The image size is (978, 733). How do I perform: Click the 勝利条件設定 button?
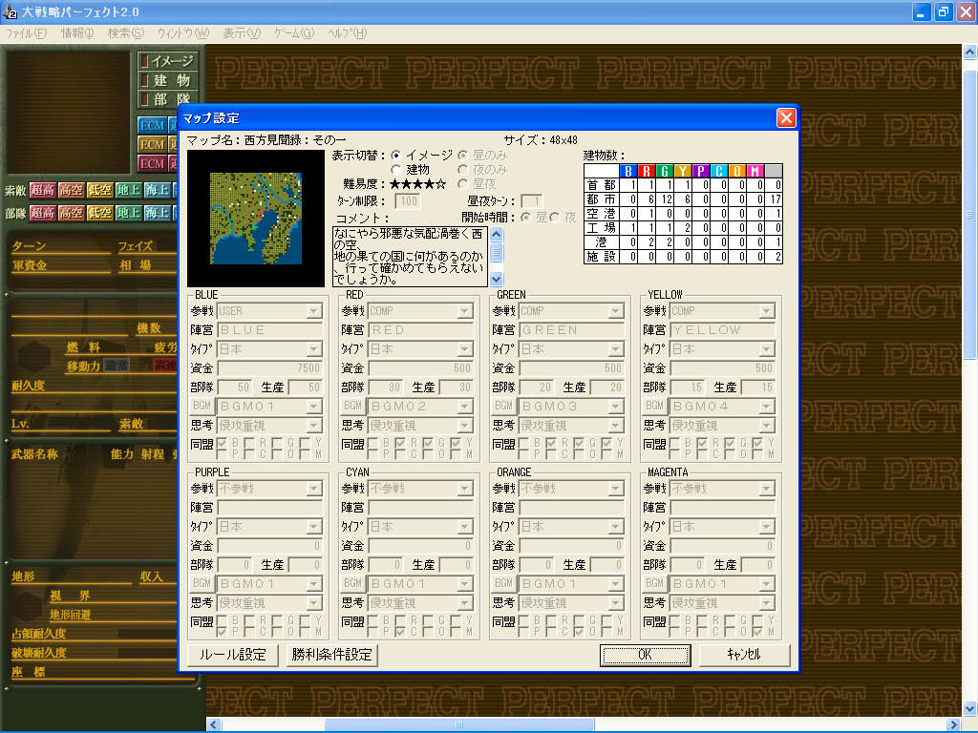tap(331, 655)
